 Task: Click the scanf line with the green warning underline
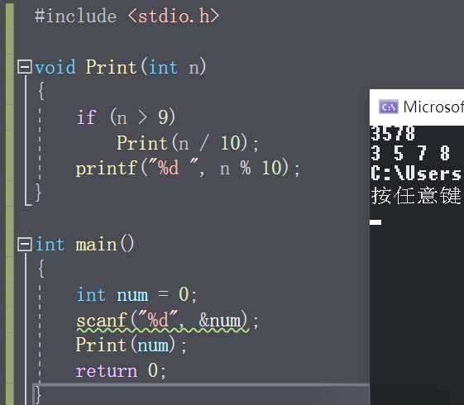[167, 321]
